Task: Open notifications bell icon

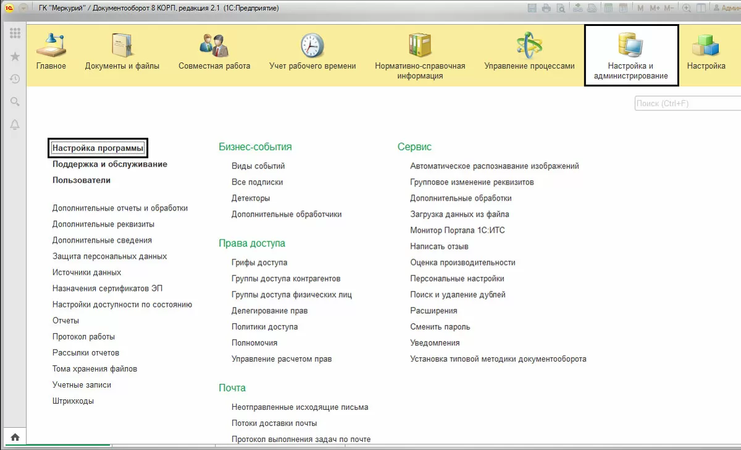Action: pos(15,125)
